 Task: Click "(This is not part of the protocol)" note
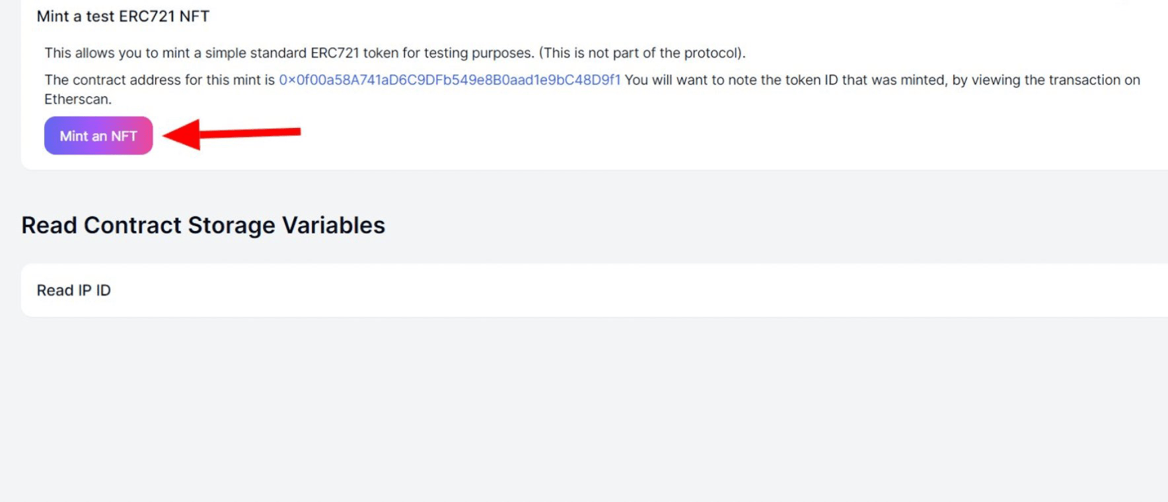click(x=641, y=53)
